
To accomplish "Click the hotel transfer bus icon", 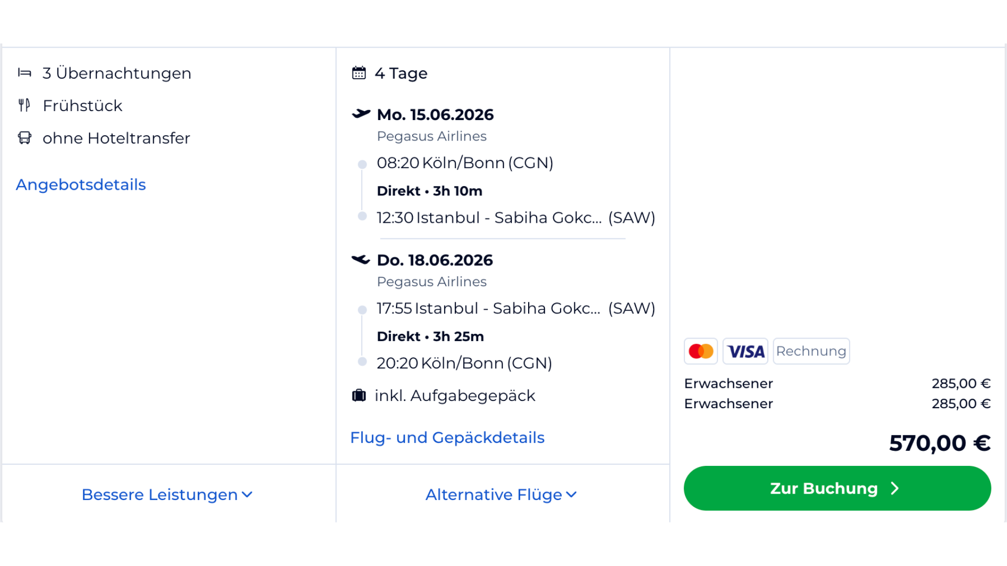I will coord(24,138).
